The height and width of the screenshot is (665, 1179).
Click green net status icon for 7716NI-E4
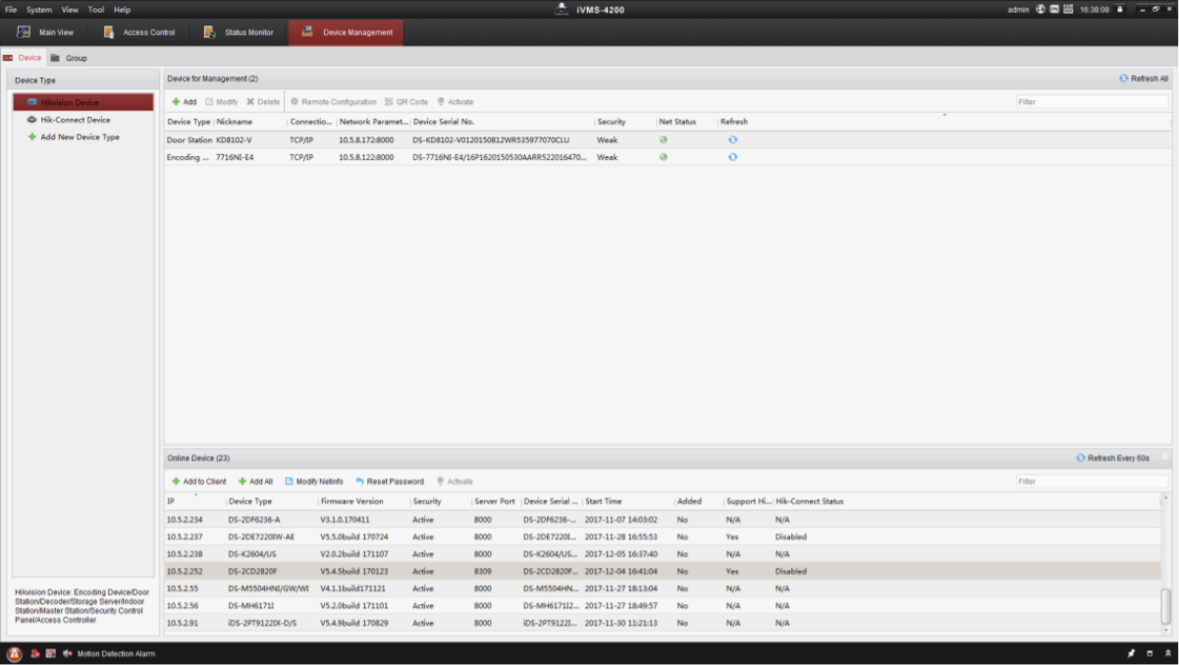point(664,157)
